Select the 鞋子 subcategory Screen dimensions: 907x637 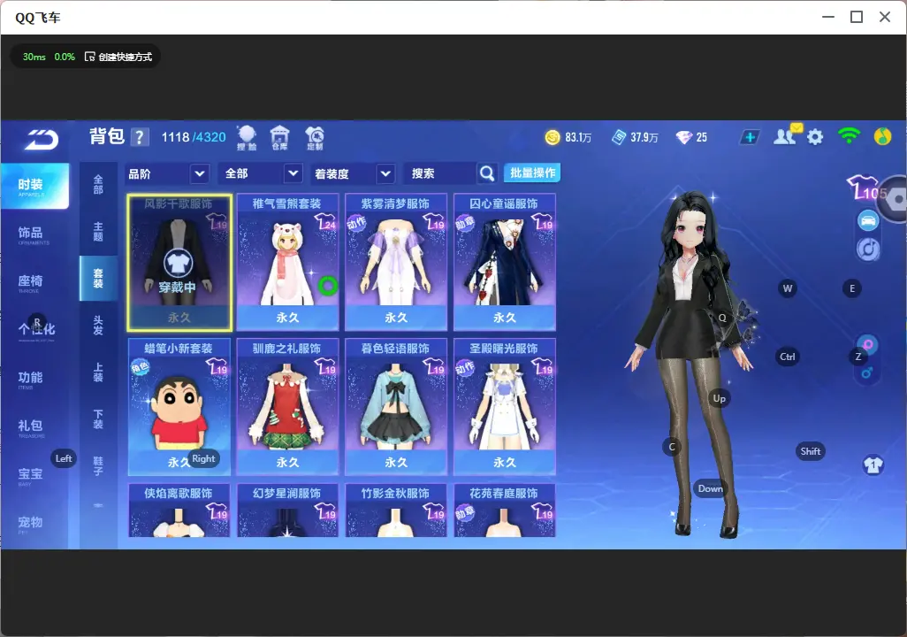[98, 466]
